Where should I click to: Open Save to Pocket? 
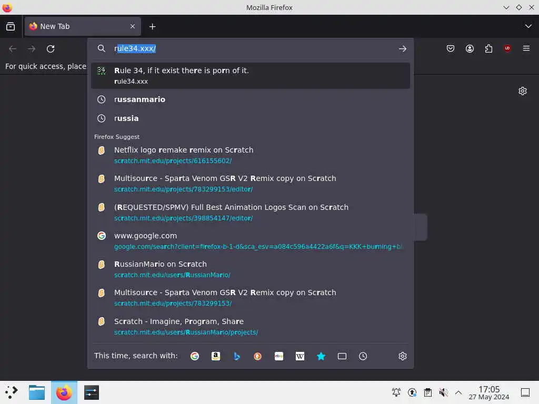click(x=451, y=49)
